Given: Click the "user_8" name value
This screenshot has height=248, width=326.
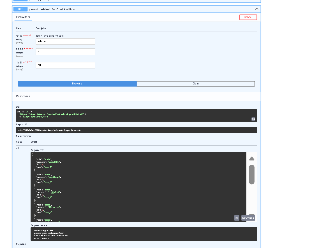Looking at the screenshot, I should 48,212.
